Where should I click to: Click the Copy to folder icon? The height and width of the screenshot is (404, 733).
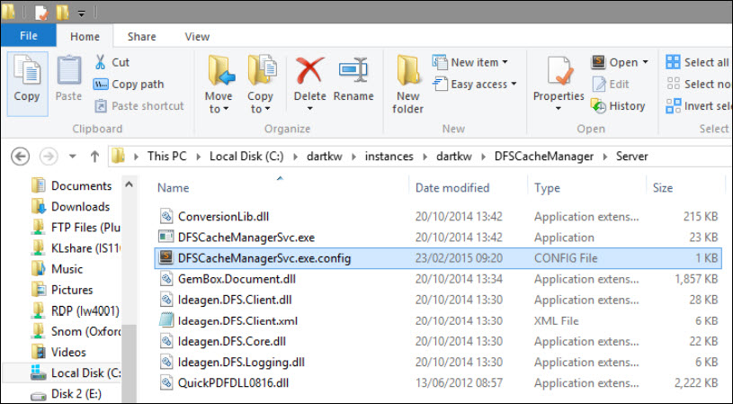262,70
